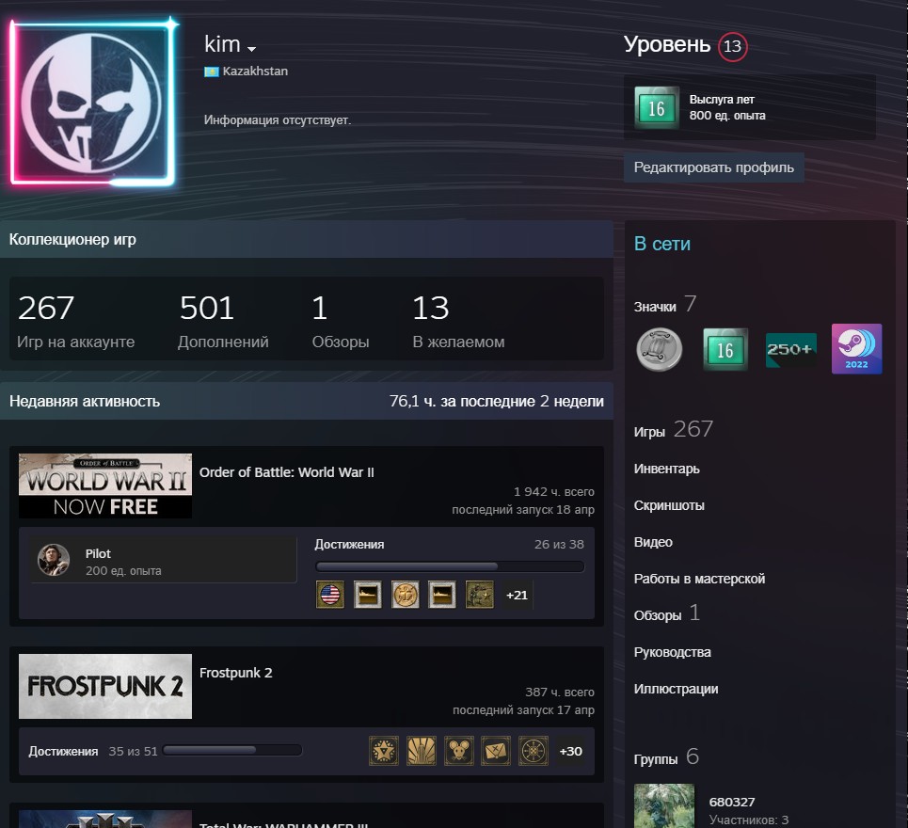Image resolution: width=908 pixels, height=828 pixels.
Task: Click the 35 из 51 achievements count
Action: tap(134, 751)
